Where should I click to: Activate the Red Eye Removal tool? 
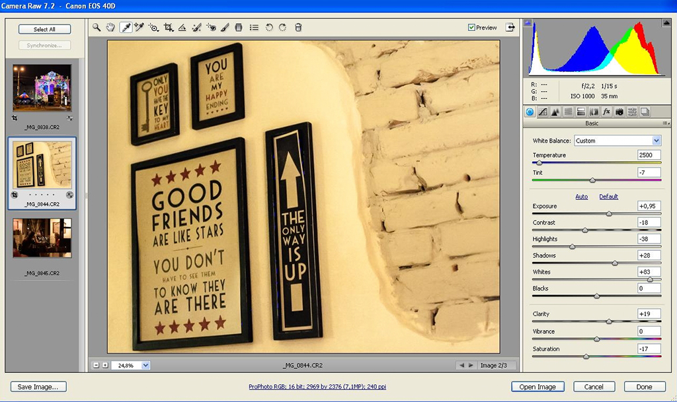tap(212, 28)
